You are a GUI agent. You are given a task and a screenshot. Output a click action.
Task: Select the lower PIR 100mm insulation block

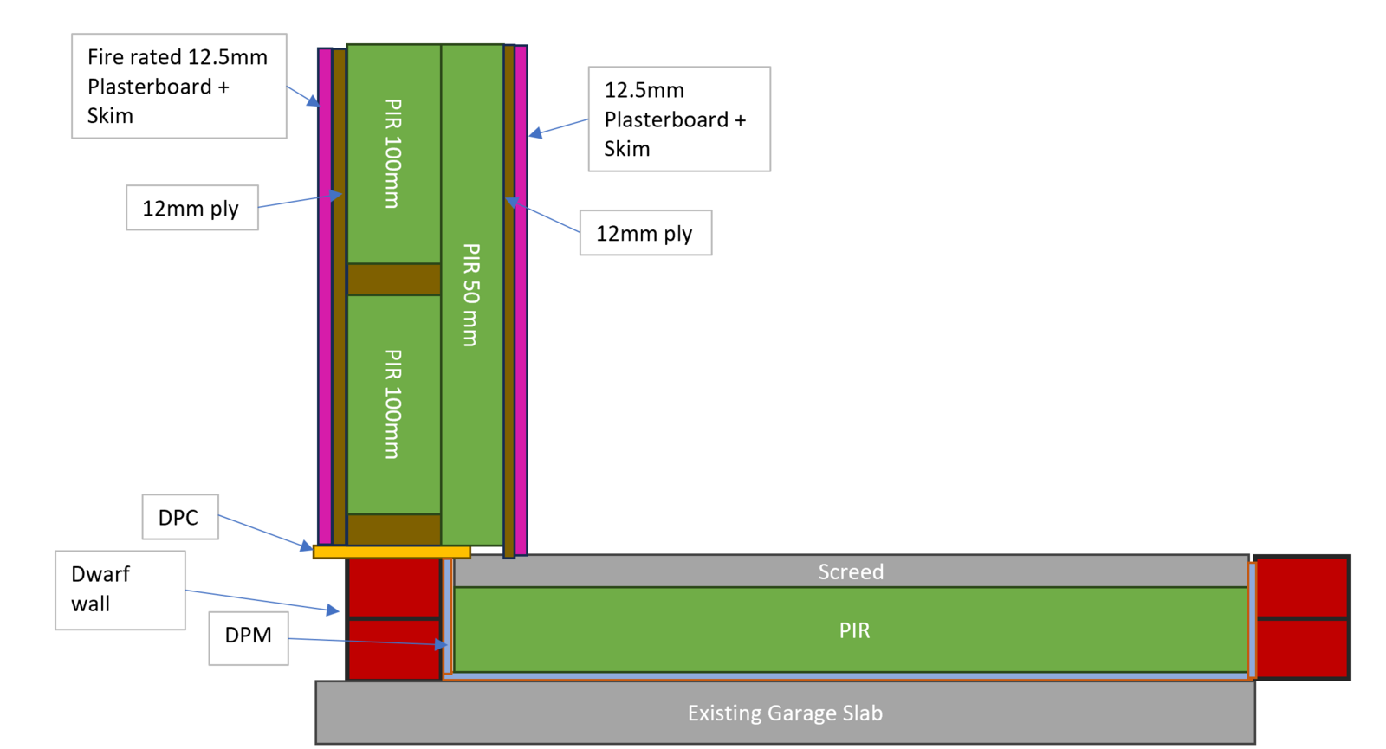pos(393,404)
